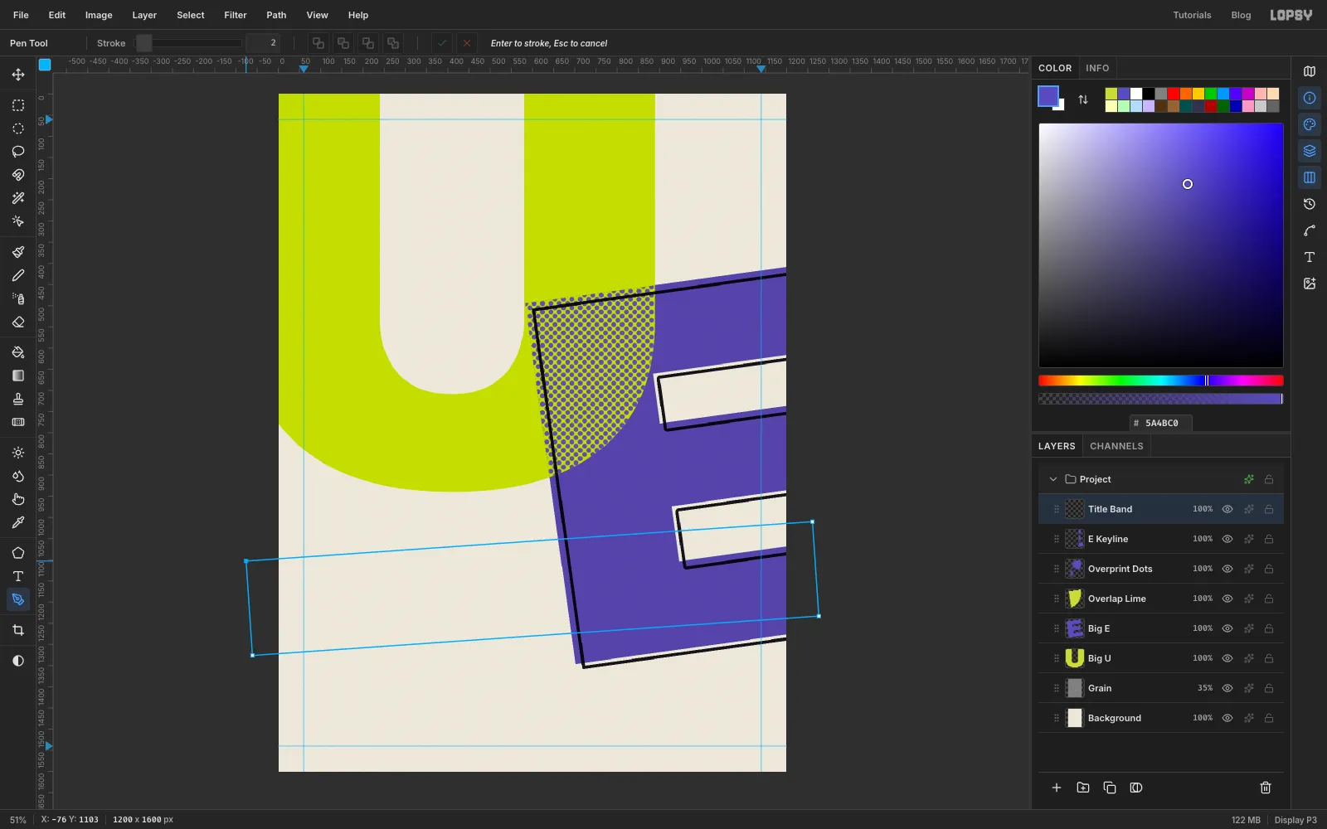Select the Magic Wand tool
This screenshot has height=829, width=1327.
pos(18,198)
